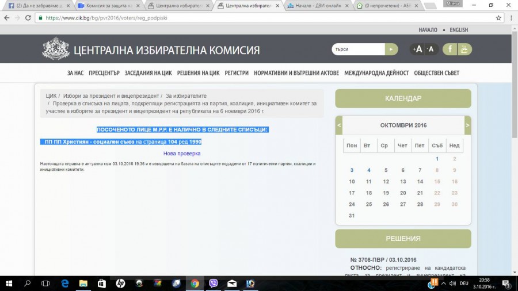Open the РЕШЕНИЯ НА ЦИК menu
Image resolution: width=518 pixels, height=291 pixels.
tap(198, 73)
